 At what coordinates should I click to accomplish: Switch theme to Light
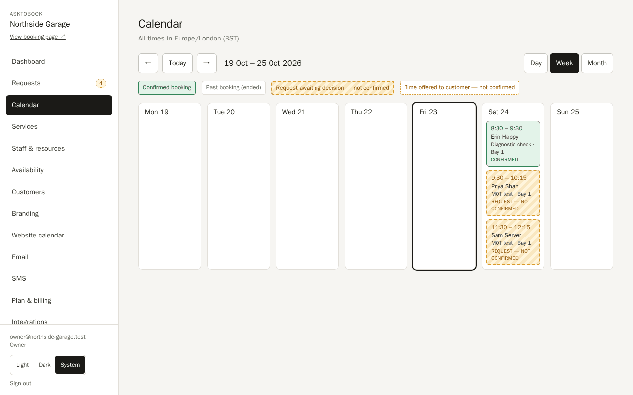click(22, 365)
